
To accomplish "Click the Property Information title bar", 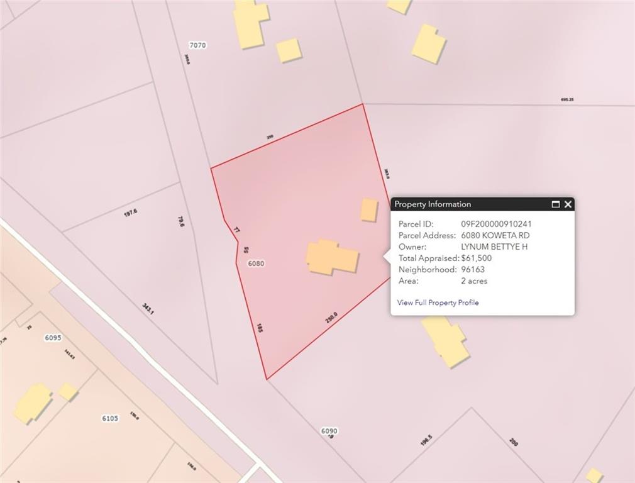I will point(482,204).
